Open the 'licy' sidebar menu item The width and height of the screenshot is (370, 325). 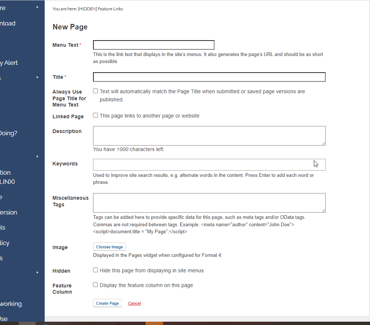click(x=5, y=243)
